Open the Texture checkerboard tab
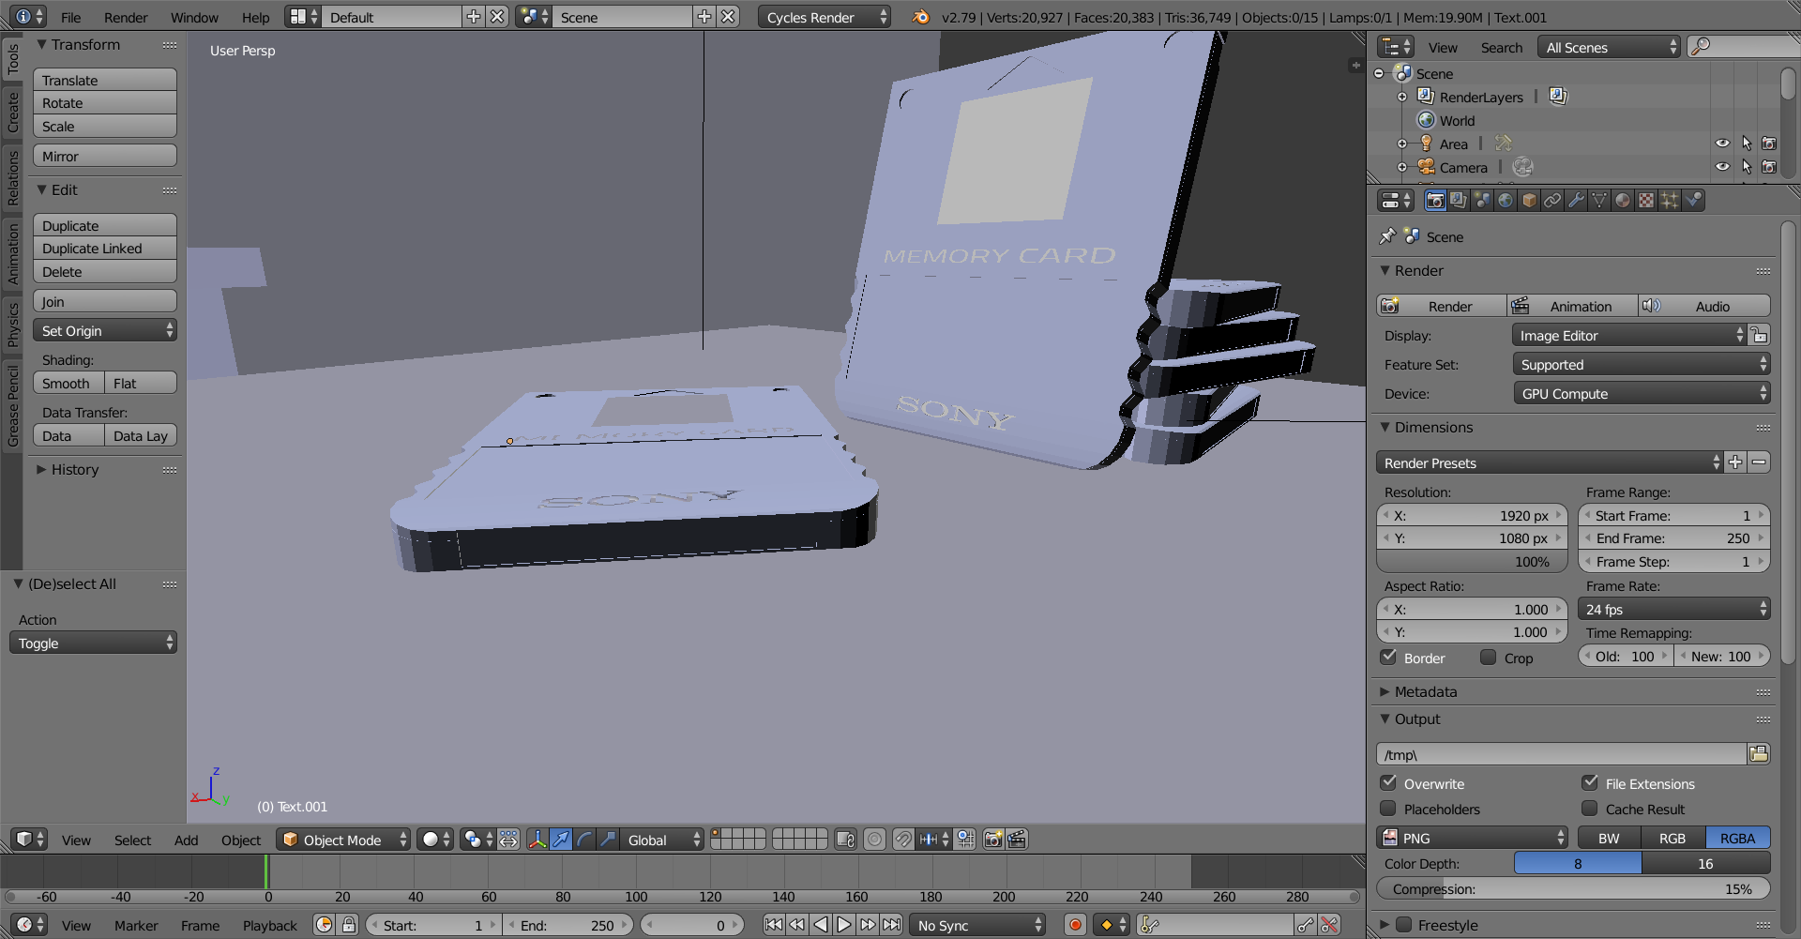Screen dimensions: 1801x939 click(1646, 200)
